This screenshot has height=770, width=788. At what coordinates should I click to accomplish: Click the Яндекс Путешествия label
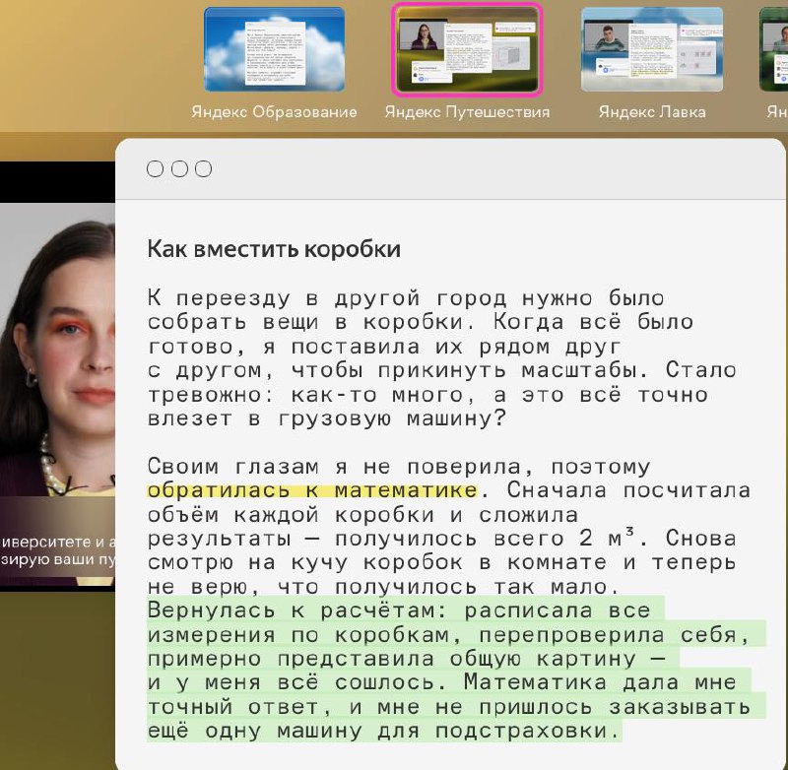[x=467, y=111]
